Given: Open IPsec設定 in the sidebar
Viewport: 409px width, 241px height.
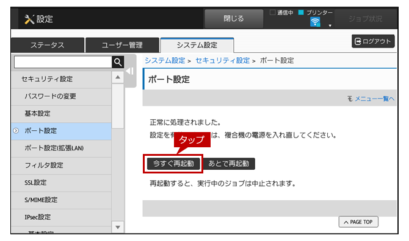Looking at the screenshot, I should [61, 217].
